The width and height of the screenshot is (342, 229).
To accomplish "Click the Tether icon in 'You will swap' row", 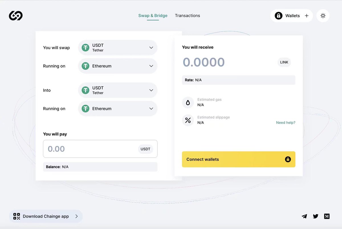I will 85,47.
